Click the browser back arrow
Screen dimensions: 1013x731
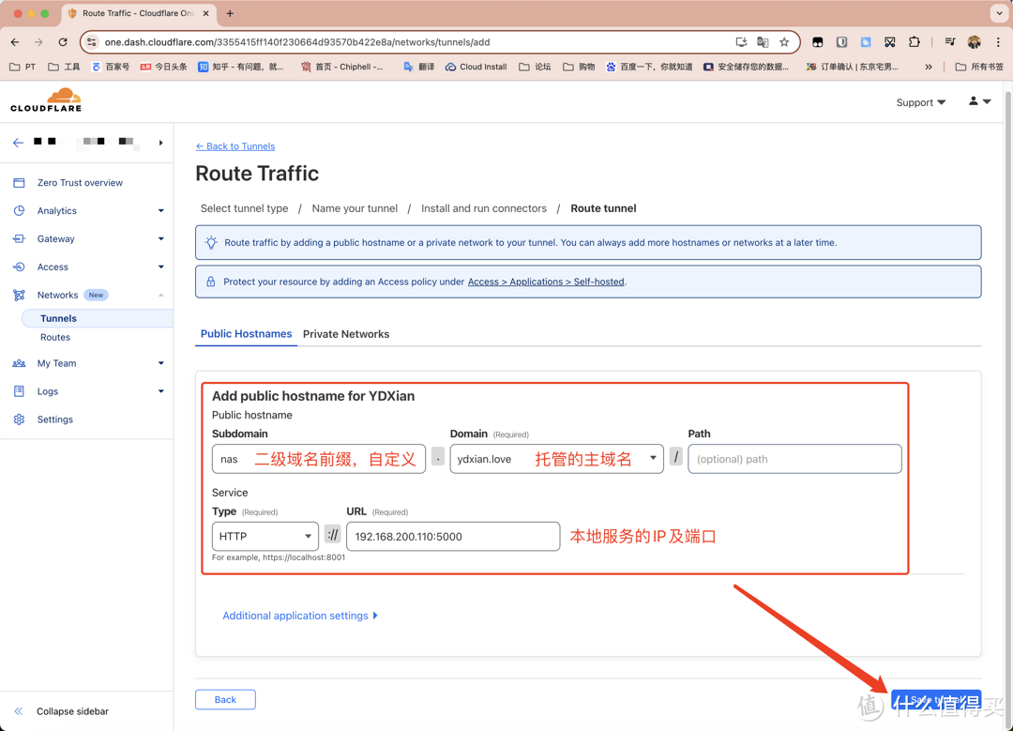(x=15, y=42)
